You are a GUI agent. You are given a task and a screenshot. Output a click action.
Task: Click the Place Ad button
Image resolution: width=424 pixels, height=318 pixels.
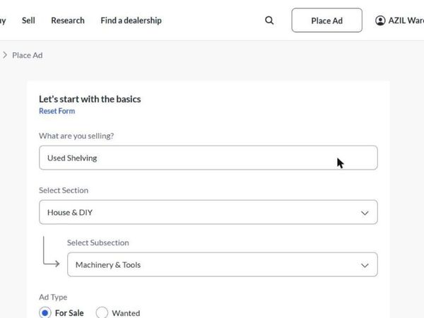326,20
